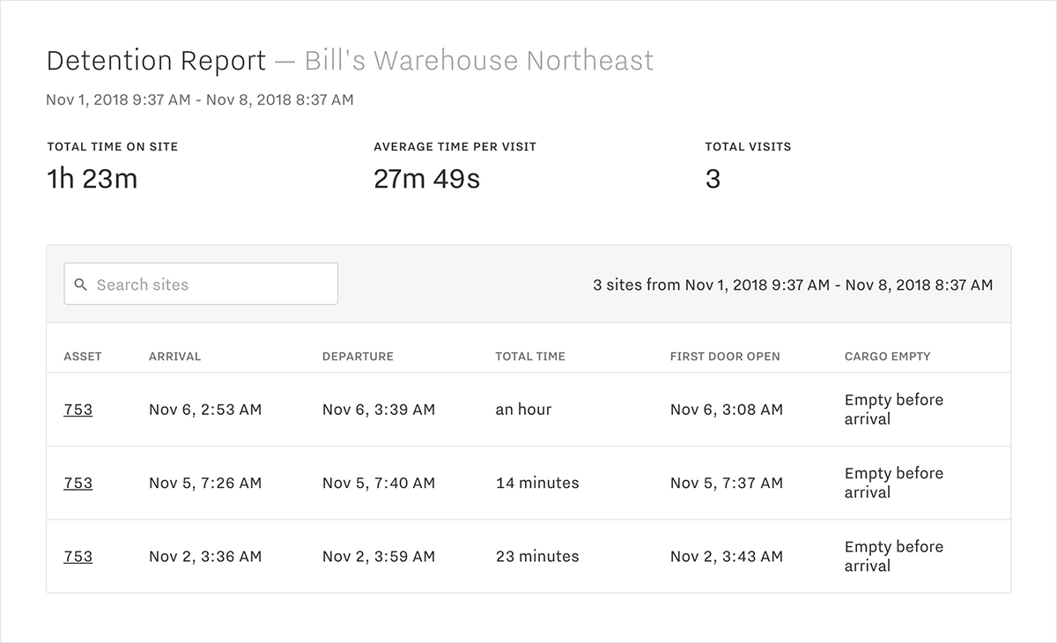1057x643 pixels.
Task: Select Bill's Warehouse Northeast site name
Action: point(478,61)
